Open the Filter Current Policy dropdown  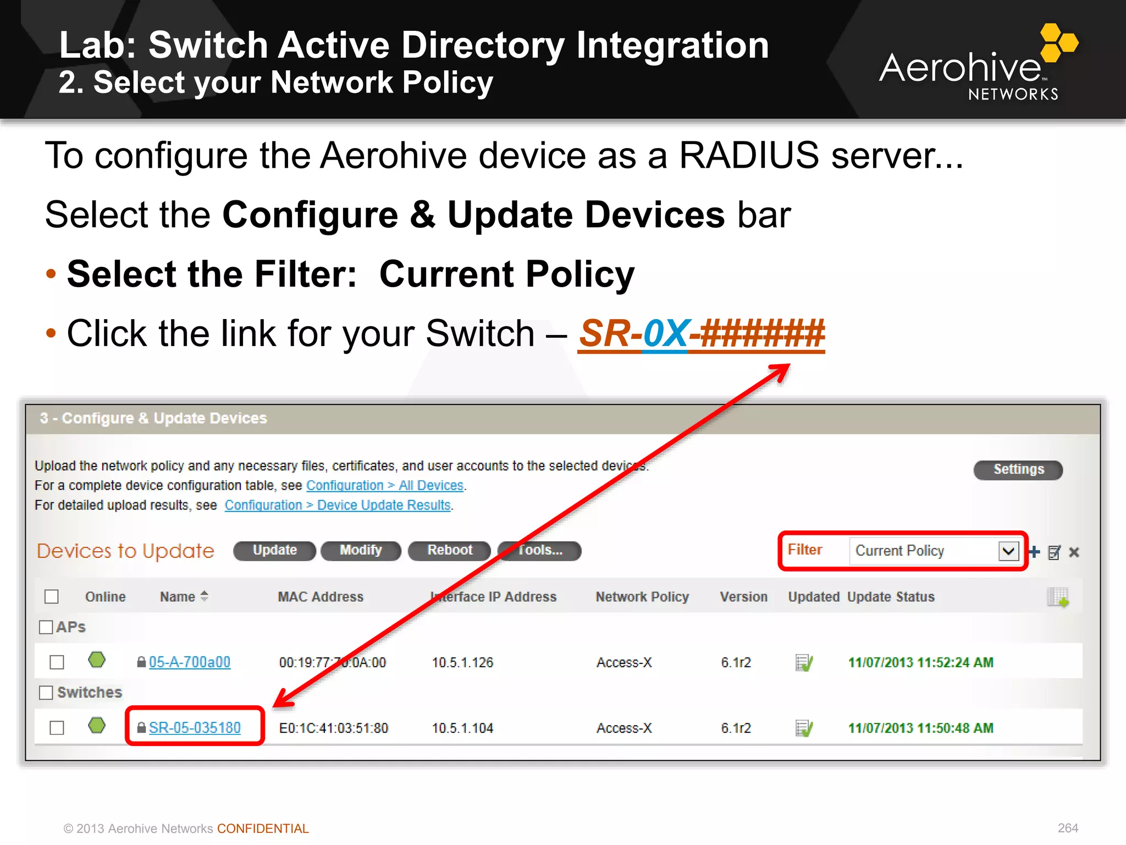935,551
